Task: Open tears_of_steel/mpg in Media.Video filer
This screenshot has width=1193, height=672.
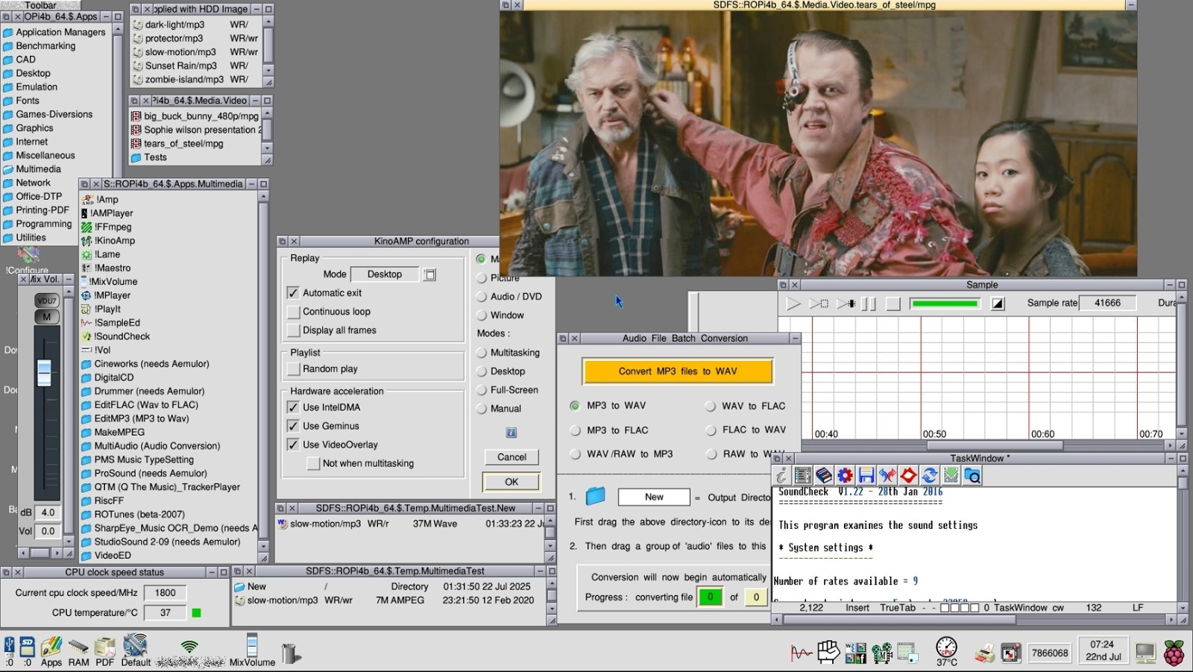Action: pos(177,144)
